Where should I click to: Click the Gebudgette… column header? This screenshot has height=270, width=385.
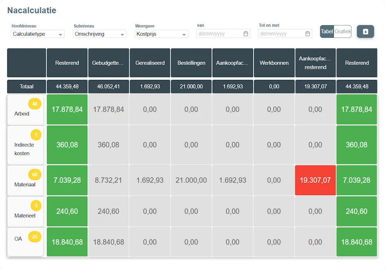point(109,63)
